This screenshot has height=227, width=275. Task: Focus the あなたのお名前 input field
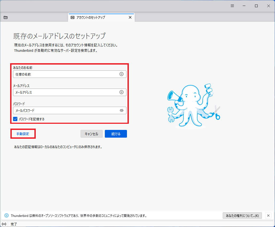pos(65,74)
